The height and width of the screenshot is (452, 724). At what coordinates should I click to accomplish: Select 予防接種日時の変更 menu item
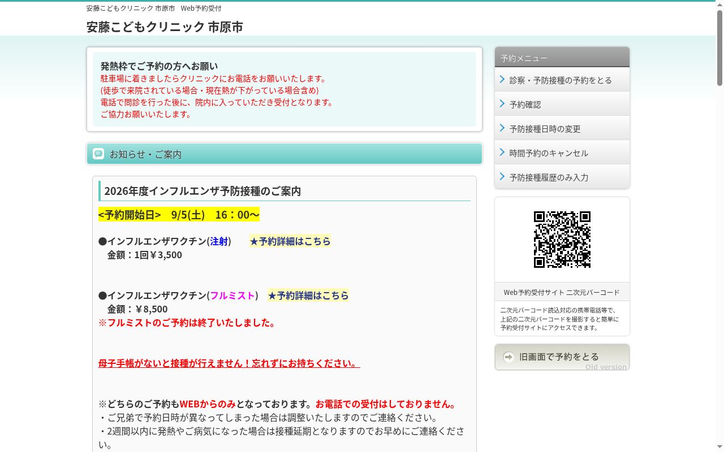click(x=562, y=128)
